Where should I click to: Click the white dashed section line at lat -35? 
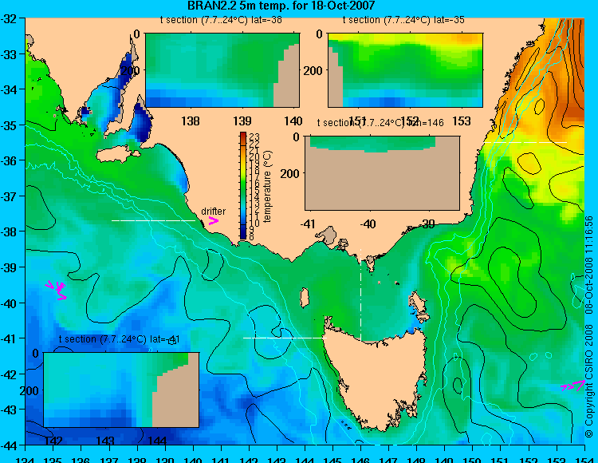tap(525, 142)
